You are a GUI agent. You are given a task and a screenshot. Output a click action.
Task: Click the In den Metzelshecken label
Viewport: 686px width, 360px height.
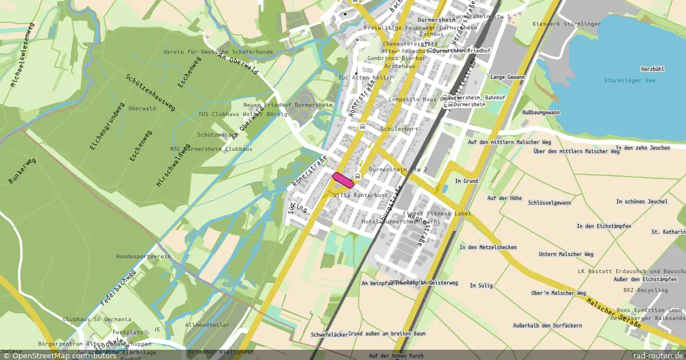[x=488, y=247]
